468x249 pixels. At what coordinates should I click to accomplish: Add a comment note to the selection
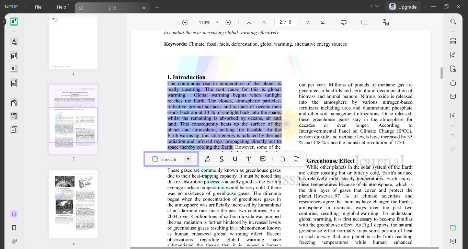(263, 159)
